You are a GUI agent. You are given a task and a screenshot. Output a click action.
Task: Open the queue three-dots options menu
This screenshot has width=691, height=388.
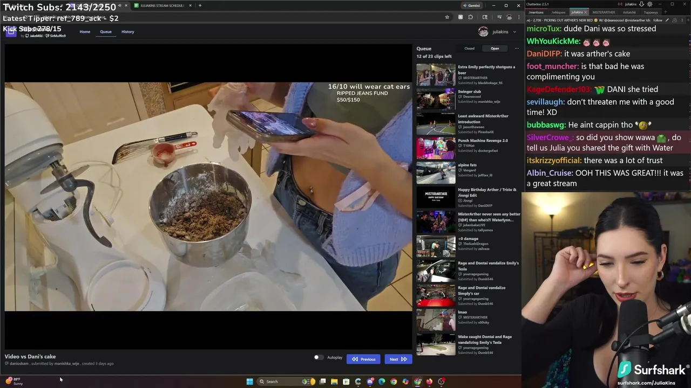[x=517, y=48]
